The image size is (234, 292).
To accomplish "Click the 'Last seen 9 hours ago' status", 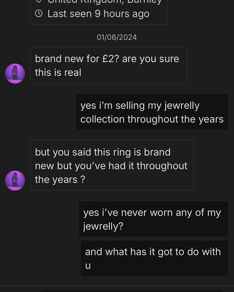I will (x=98, y=14).
